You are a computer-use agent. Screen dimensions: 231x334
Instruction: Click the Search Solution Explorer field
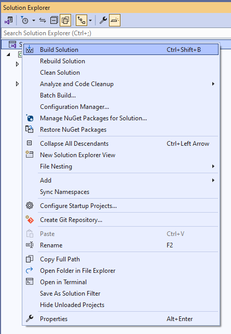click(x=116, y=33)
